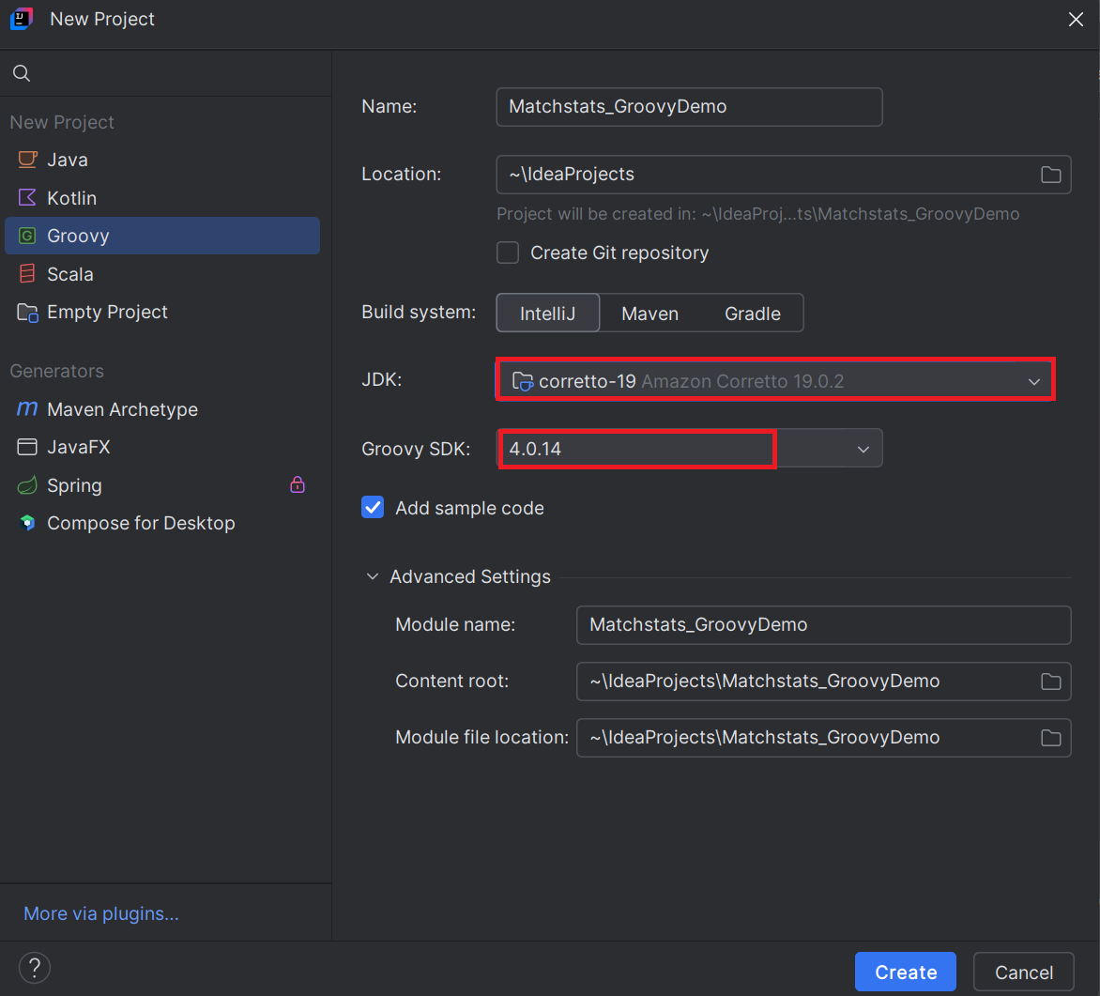Screen dimensions: 1100x996
Task: Close the New Project dialog
Action: click(x=1076, y=19)
